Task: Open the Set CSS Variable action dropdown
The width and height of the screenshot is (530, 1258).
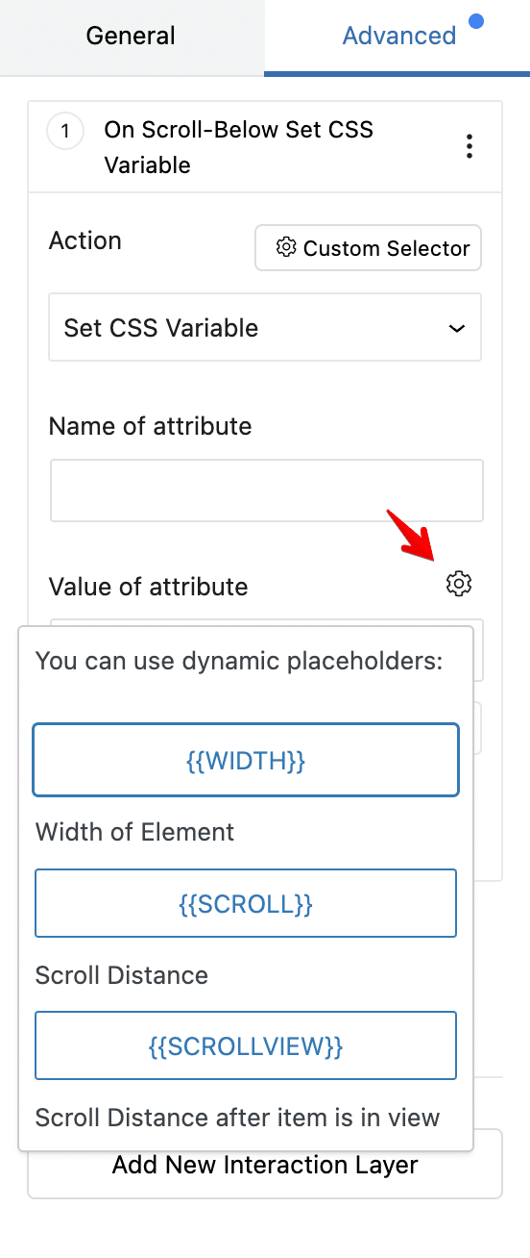Action: coord(265,328)
